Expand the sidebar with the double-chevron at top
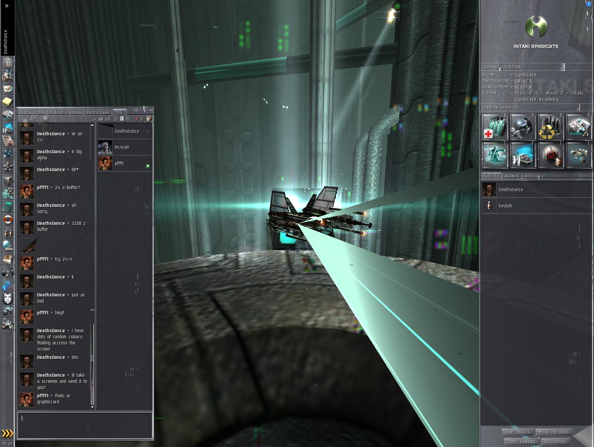This screenshot has height=447, width=594. tap(7, 6)
